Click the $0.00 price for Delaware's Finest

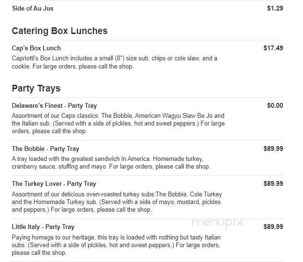click(275, 105)
